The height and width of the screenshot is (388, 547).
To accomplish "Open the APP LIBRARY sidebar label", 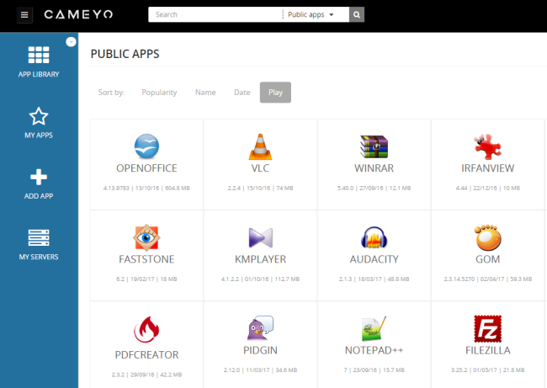I will 39,74.
